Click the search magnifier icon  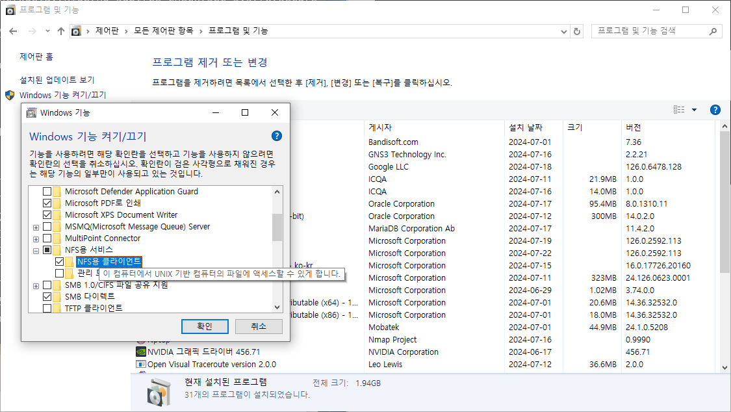pos(713,31)
